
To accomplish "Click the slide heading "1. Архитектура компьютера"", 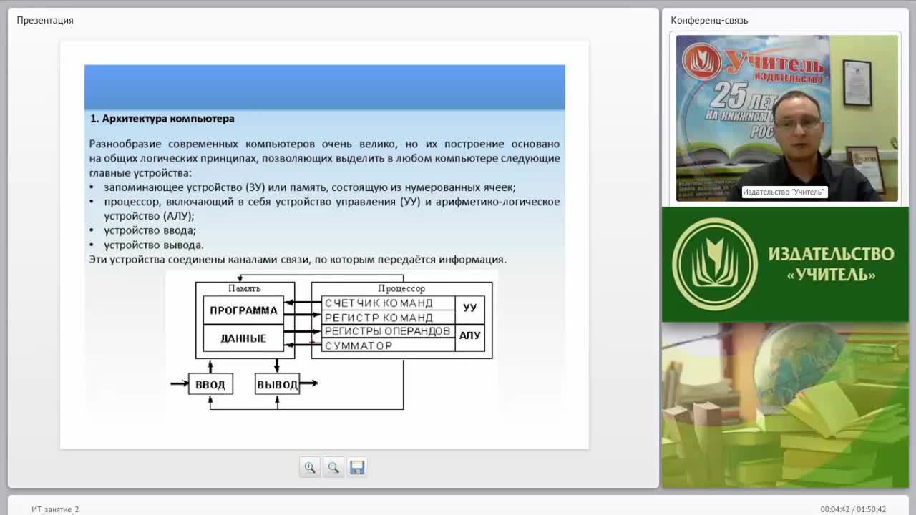I will (x=162, y=119).
